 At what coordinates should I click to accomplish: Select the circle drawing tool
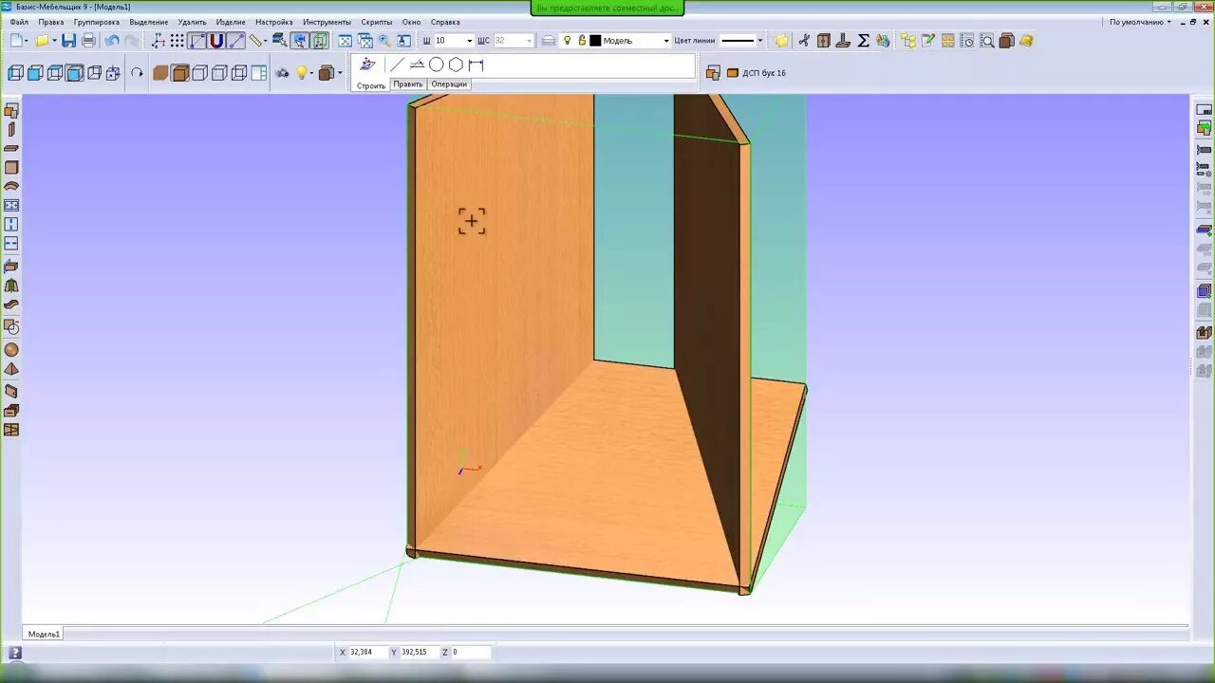436,65
